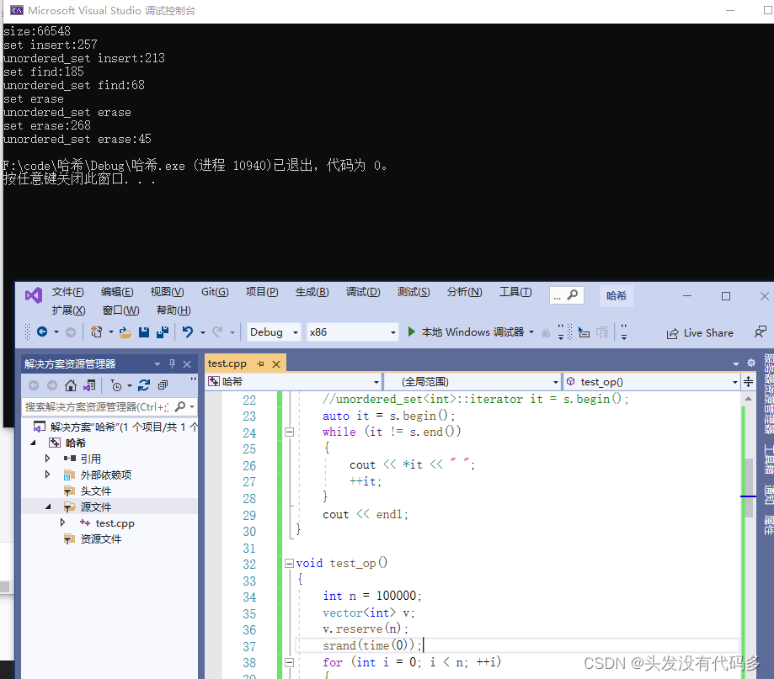Collapse the 哈希 project node

(x=33, y=443)
